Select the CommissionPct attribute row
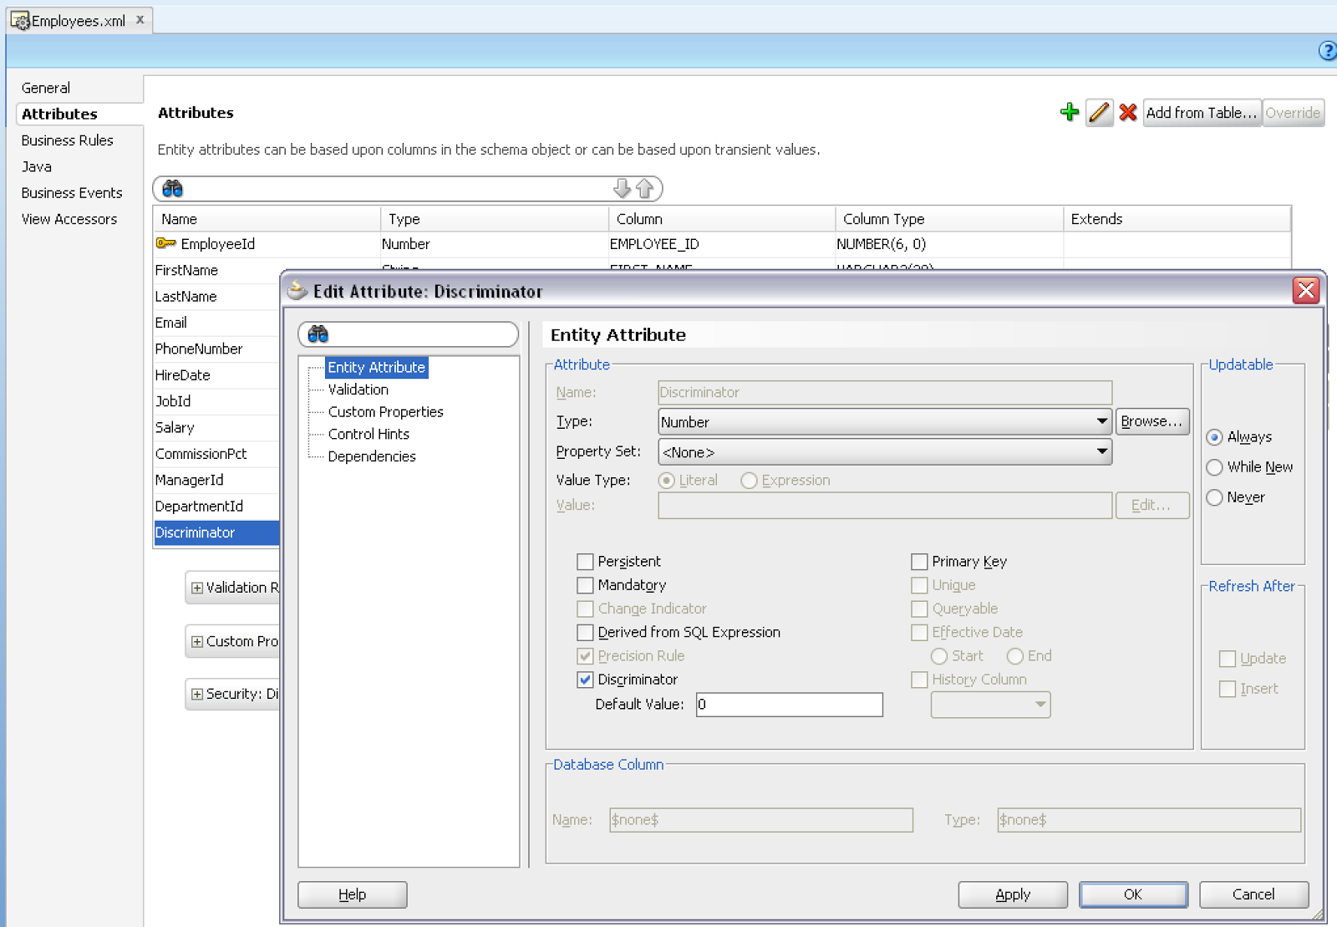Viewport: 1337px width, 927px height. click(216, 454)
